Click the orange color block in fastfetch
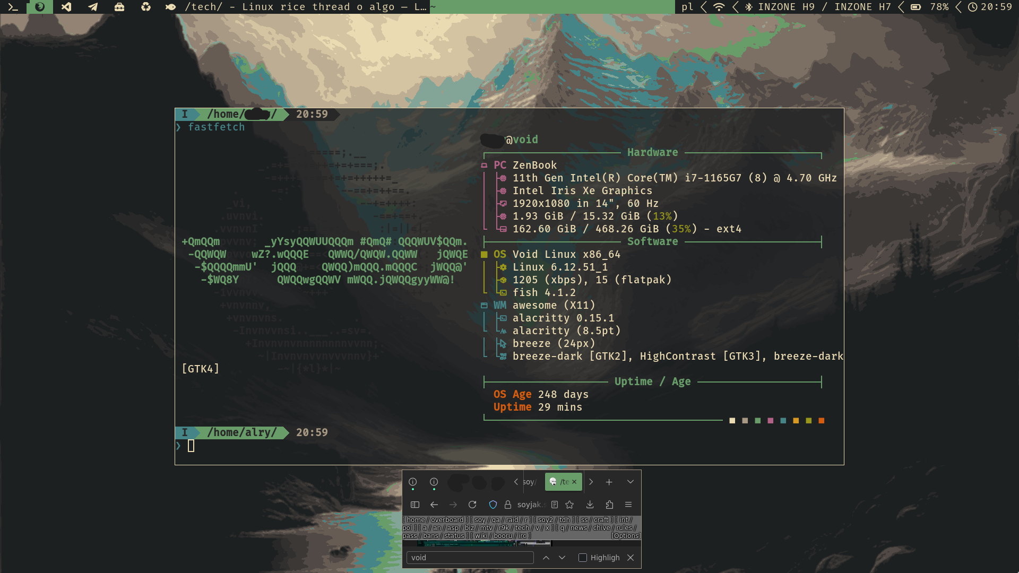Image resolution: width=1019 pixels, height=573 pixels. 821,421
